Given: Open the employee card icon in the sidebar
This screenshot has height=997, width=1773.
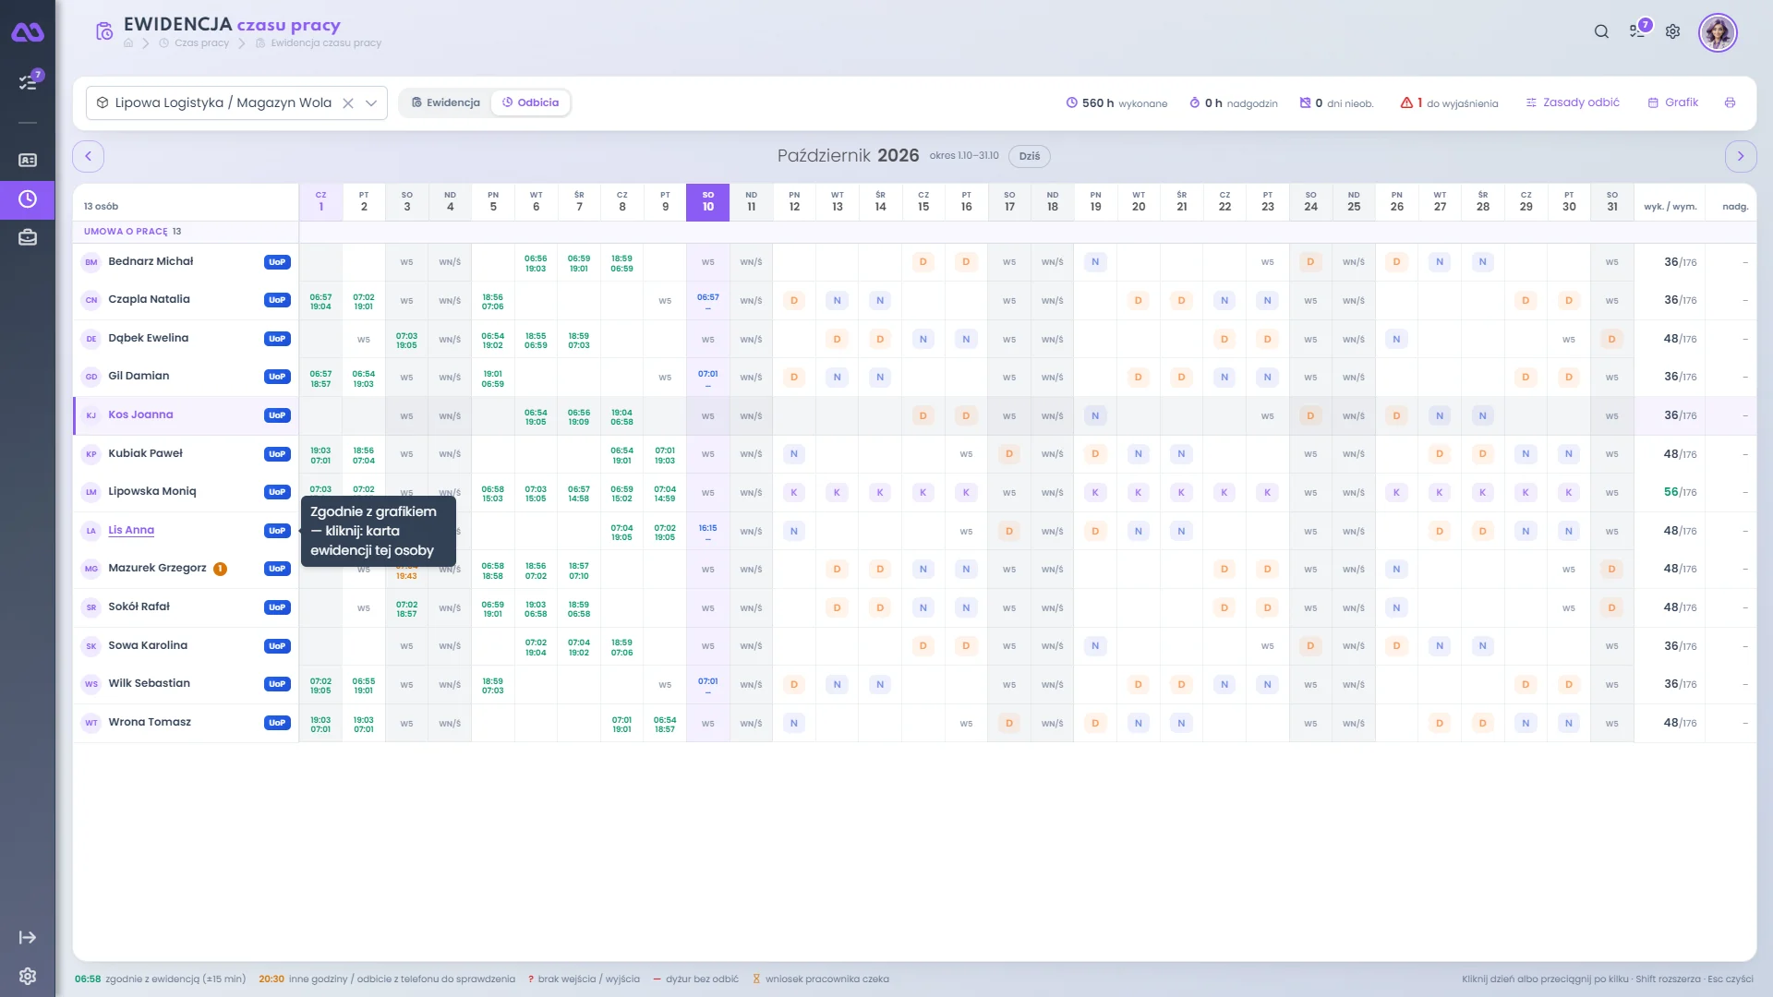Looking at the screenshot, I should 28,160.
